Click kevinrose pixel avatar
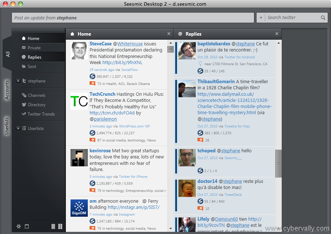Screen dimensions: 331x234 (79, 158)
